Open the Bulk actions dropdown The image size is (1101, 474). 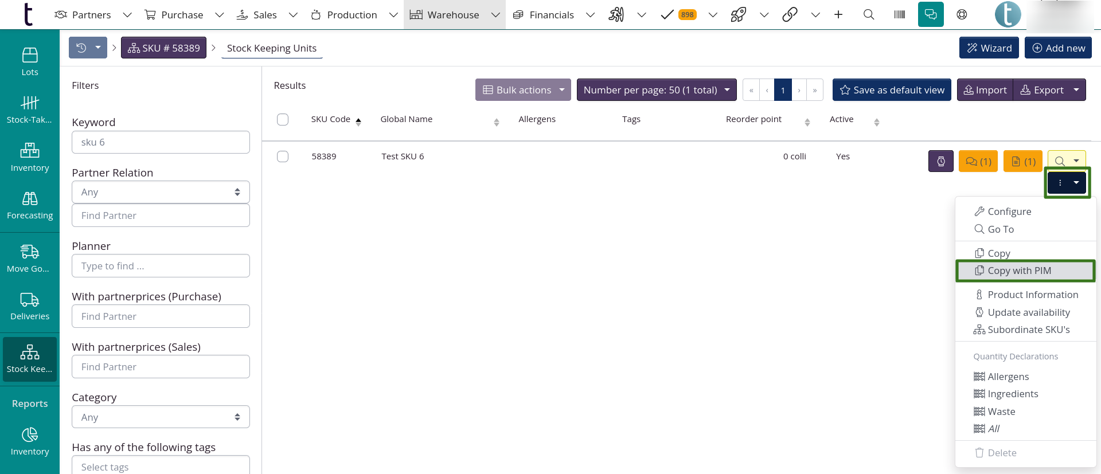click(522, 90)
